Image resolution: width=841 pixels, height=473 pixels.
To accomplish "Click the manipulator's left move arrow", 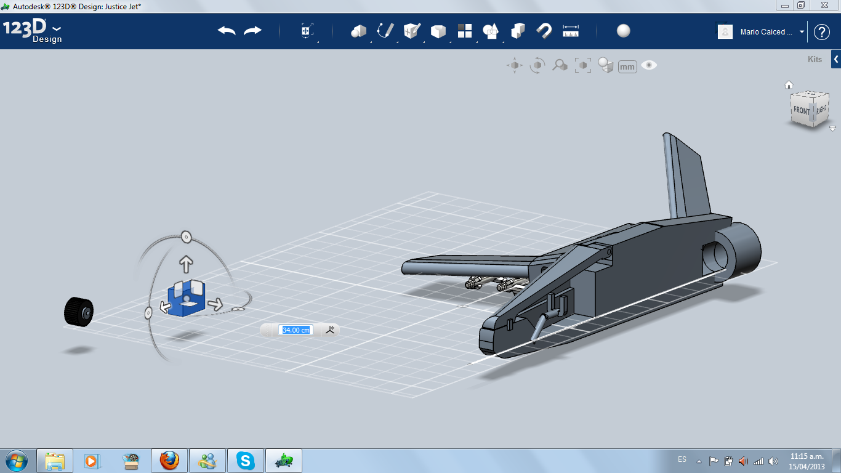I will [165, 307].
